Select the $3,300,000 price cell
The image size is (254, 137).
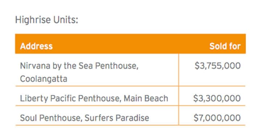tap(217, 98)
